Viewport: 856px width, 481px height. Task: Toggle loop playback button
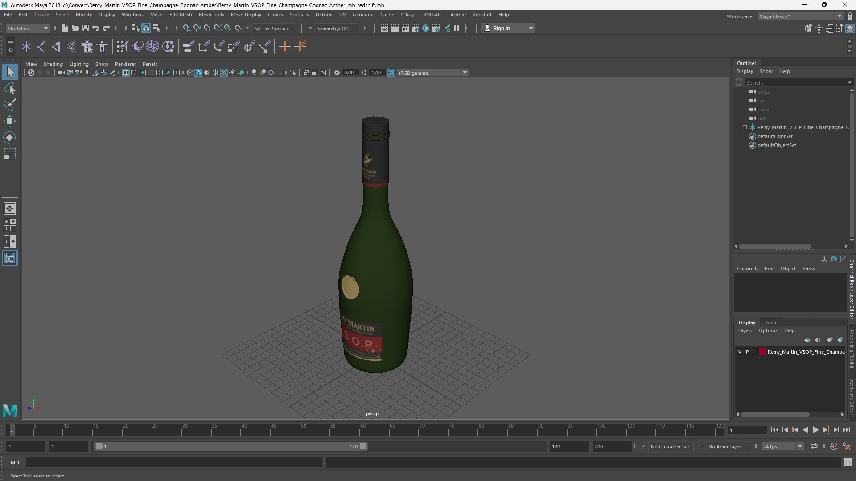(814, 446)
